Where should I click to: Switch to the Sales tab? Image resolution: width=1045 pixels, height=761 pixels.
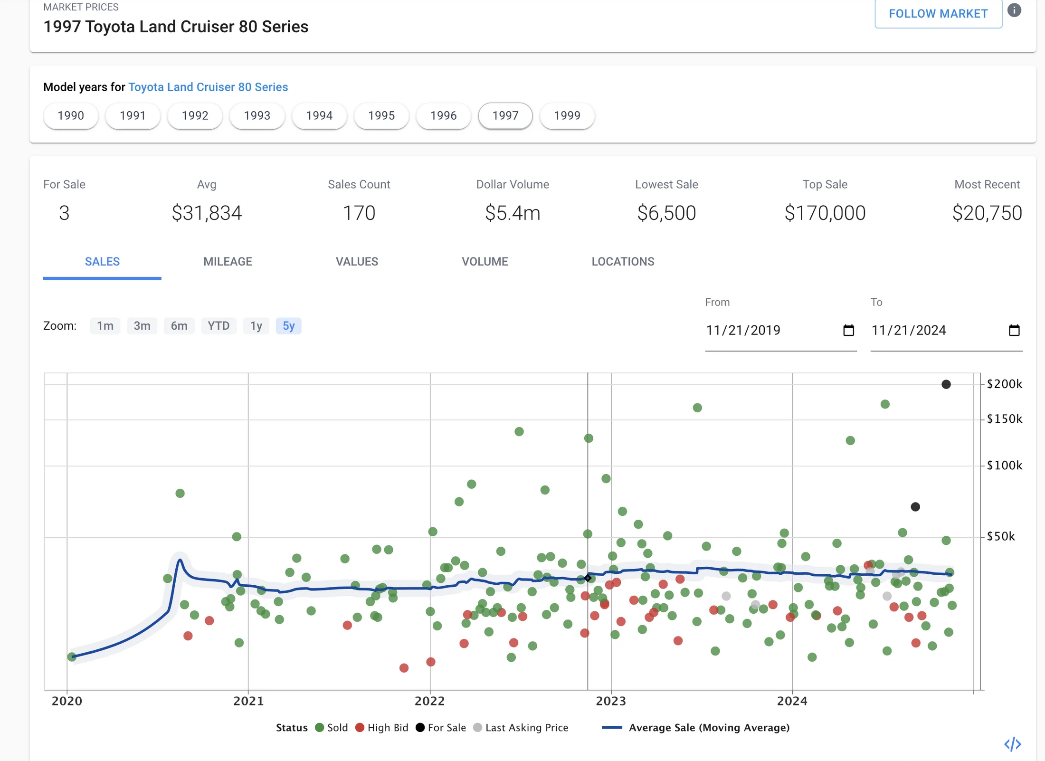[102, 261]
